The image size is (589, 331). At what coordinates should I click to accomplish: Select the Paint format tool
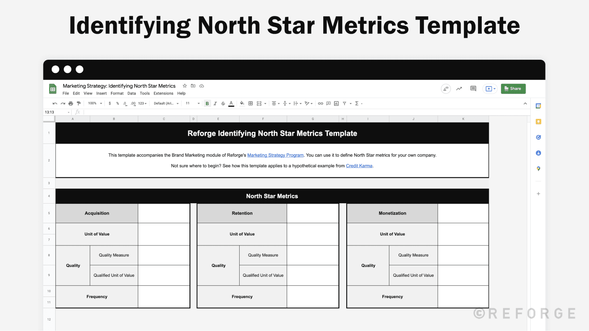[x=79, y=104]
